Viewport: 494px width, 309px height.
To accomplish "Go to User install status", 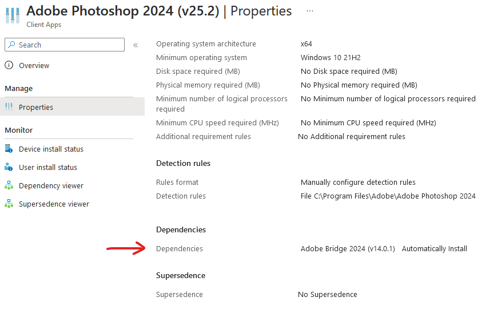I will pyautogui.click(x=47, y=167).
